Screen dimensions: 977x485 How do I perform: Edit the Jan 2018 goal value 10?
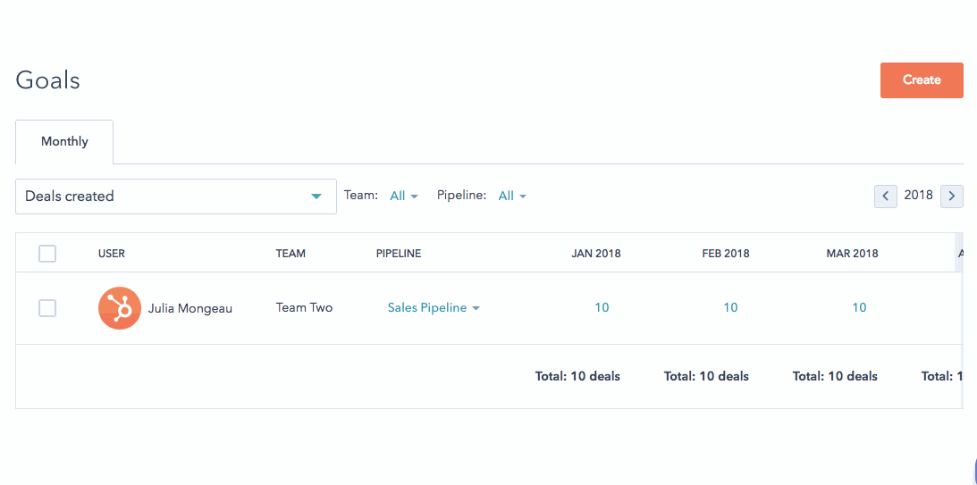pos(602,307)
